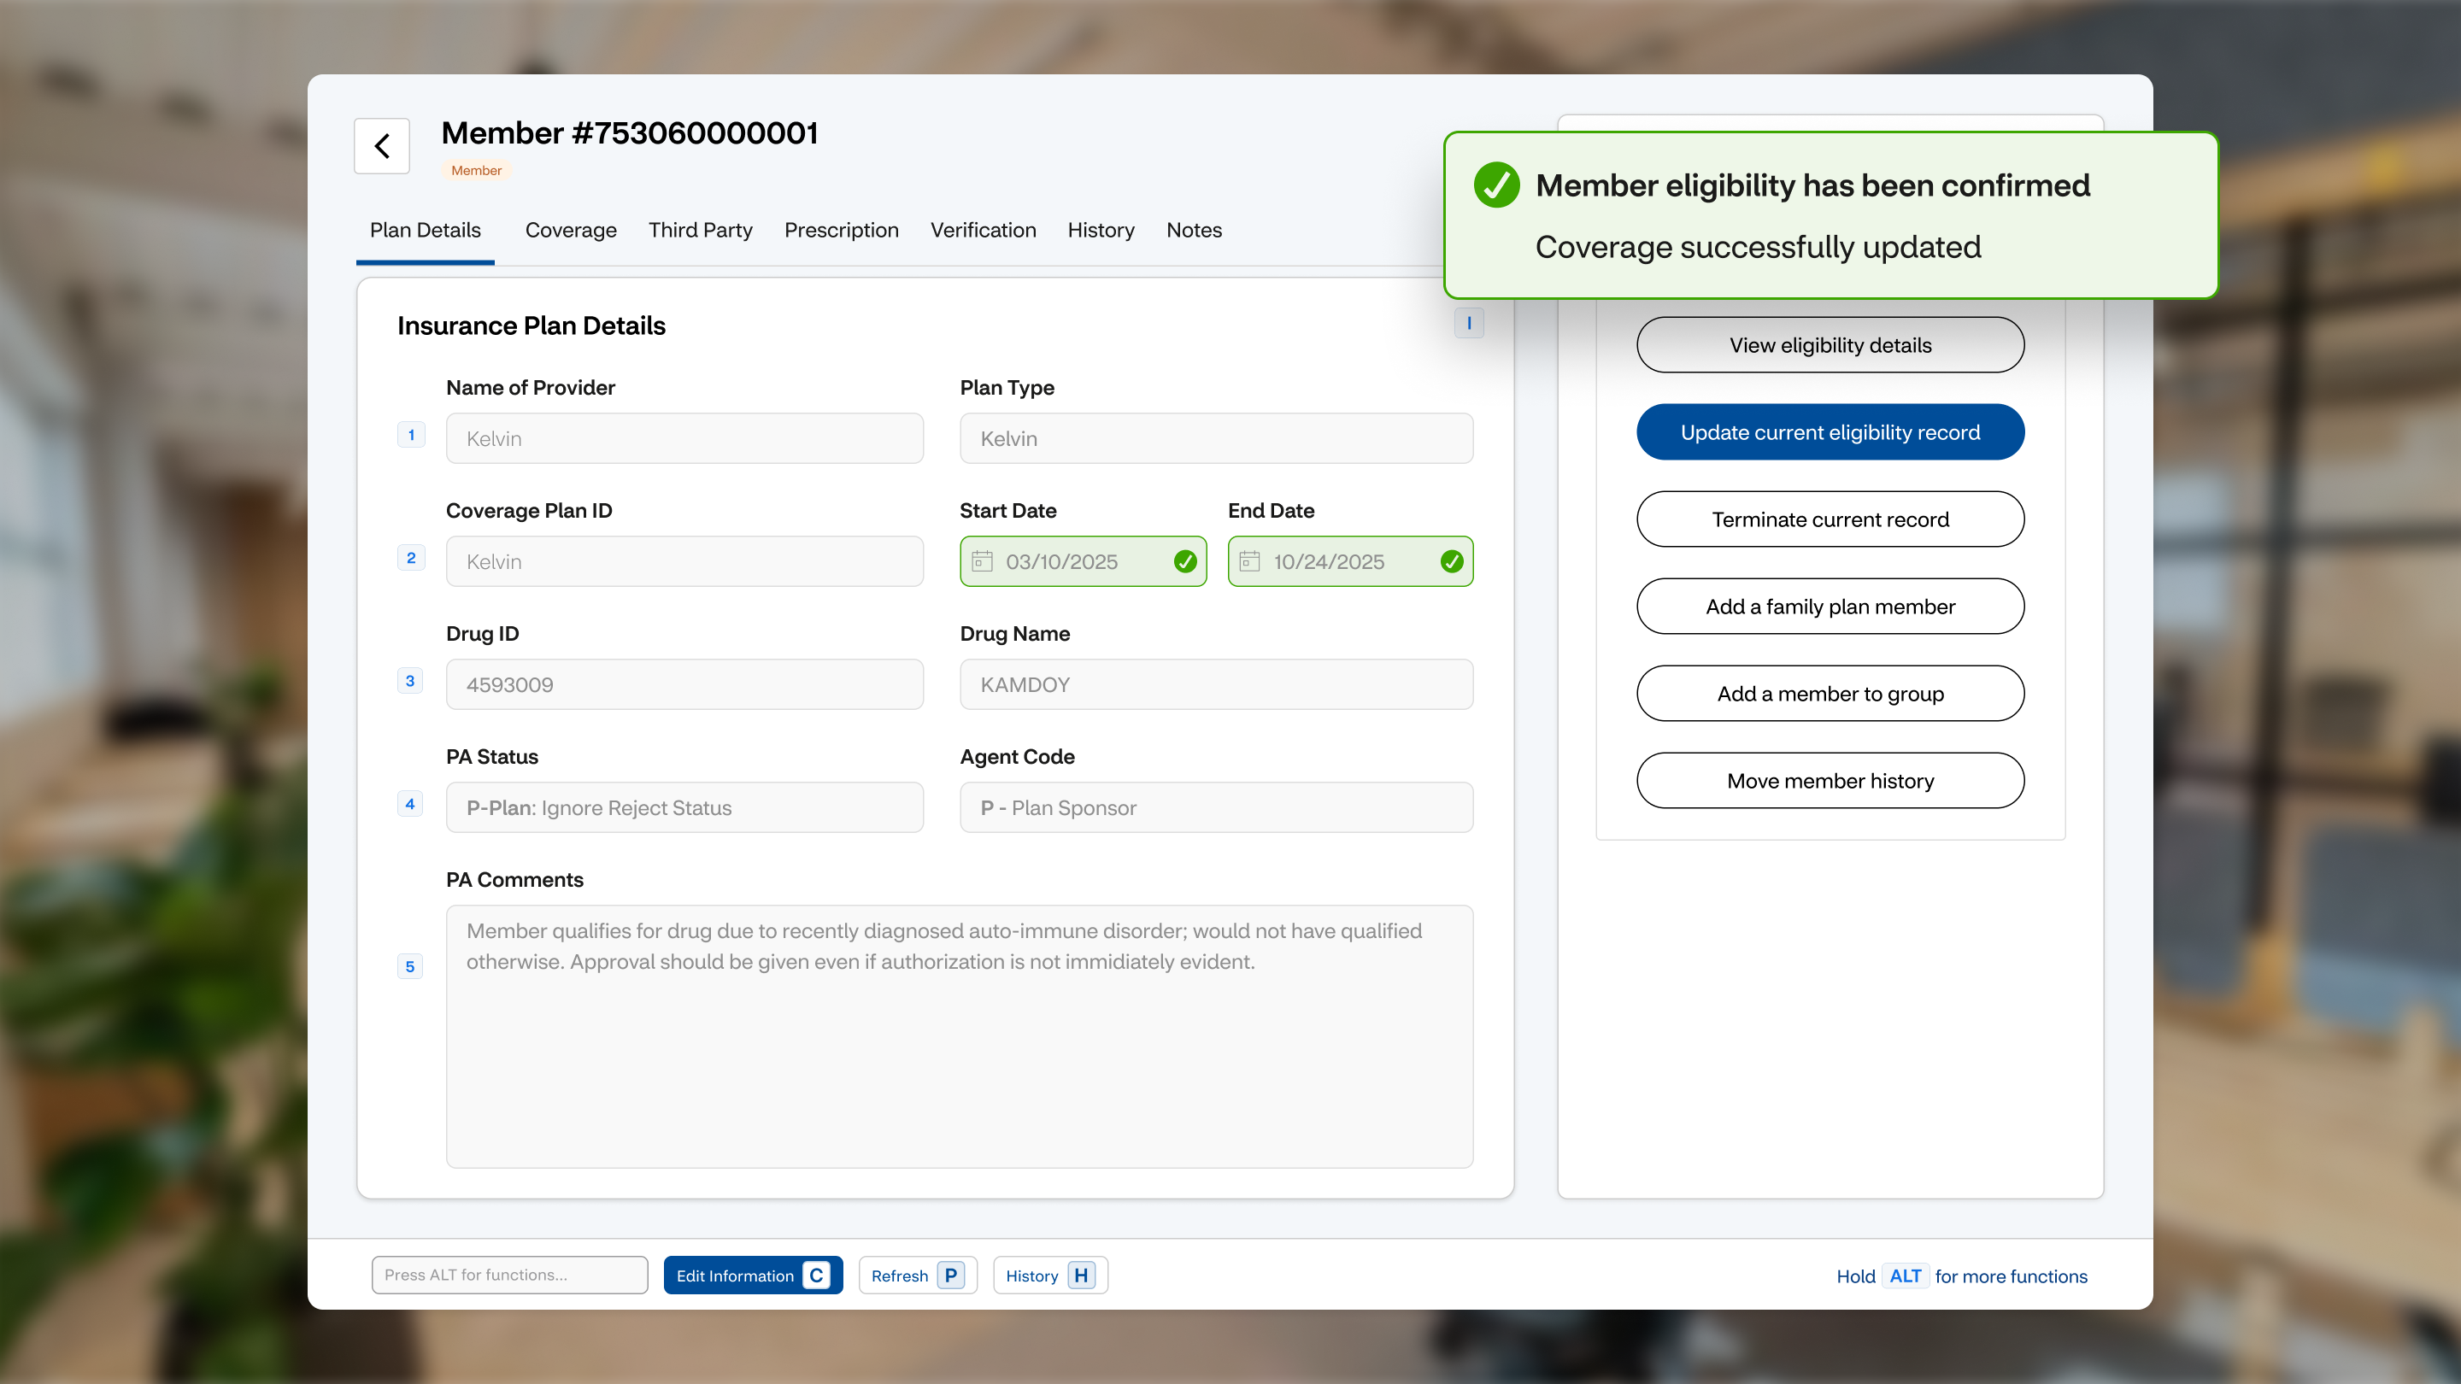Click the green check in End Date
Image resolution: width=2461 pixels, height=1384 pixels.
click(x=1452, y=561)
